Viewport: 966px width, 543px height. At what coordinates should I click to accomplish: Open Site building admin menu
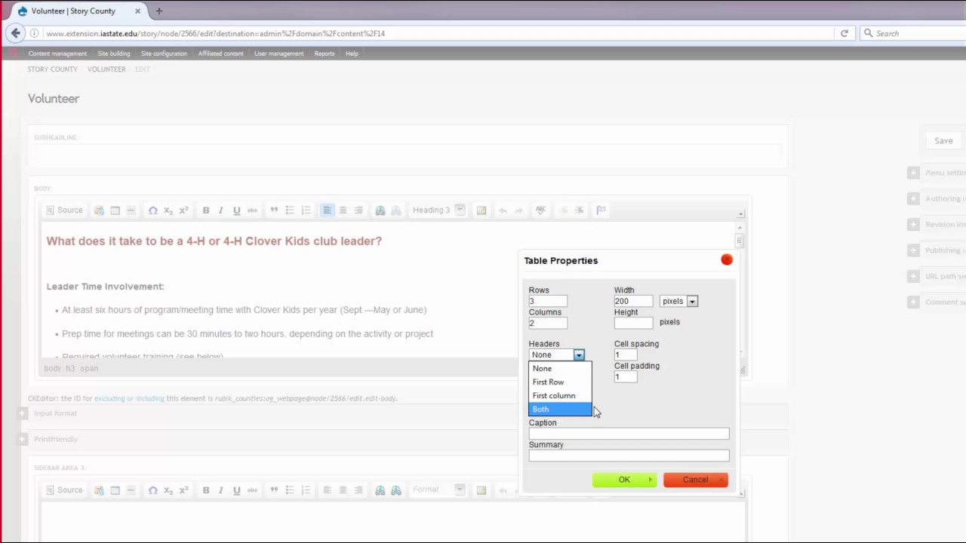pyautogui.click(x=114, y=54)
